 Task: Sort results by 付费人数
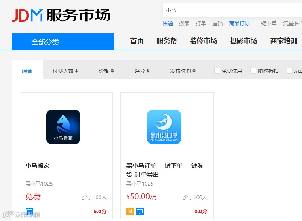65,71
